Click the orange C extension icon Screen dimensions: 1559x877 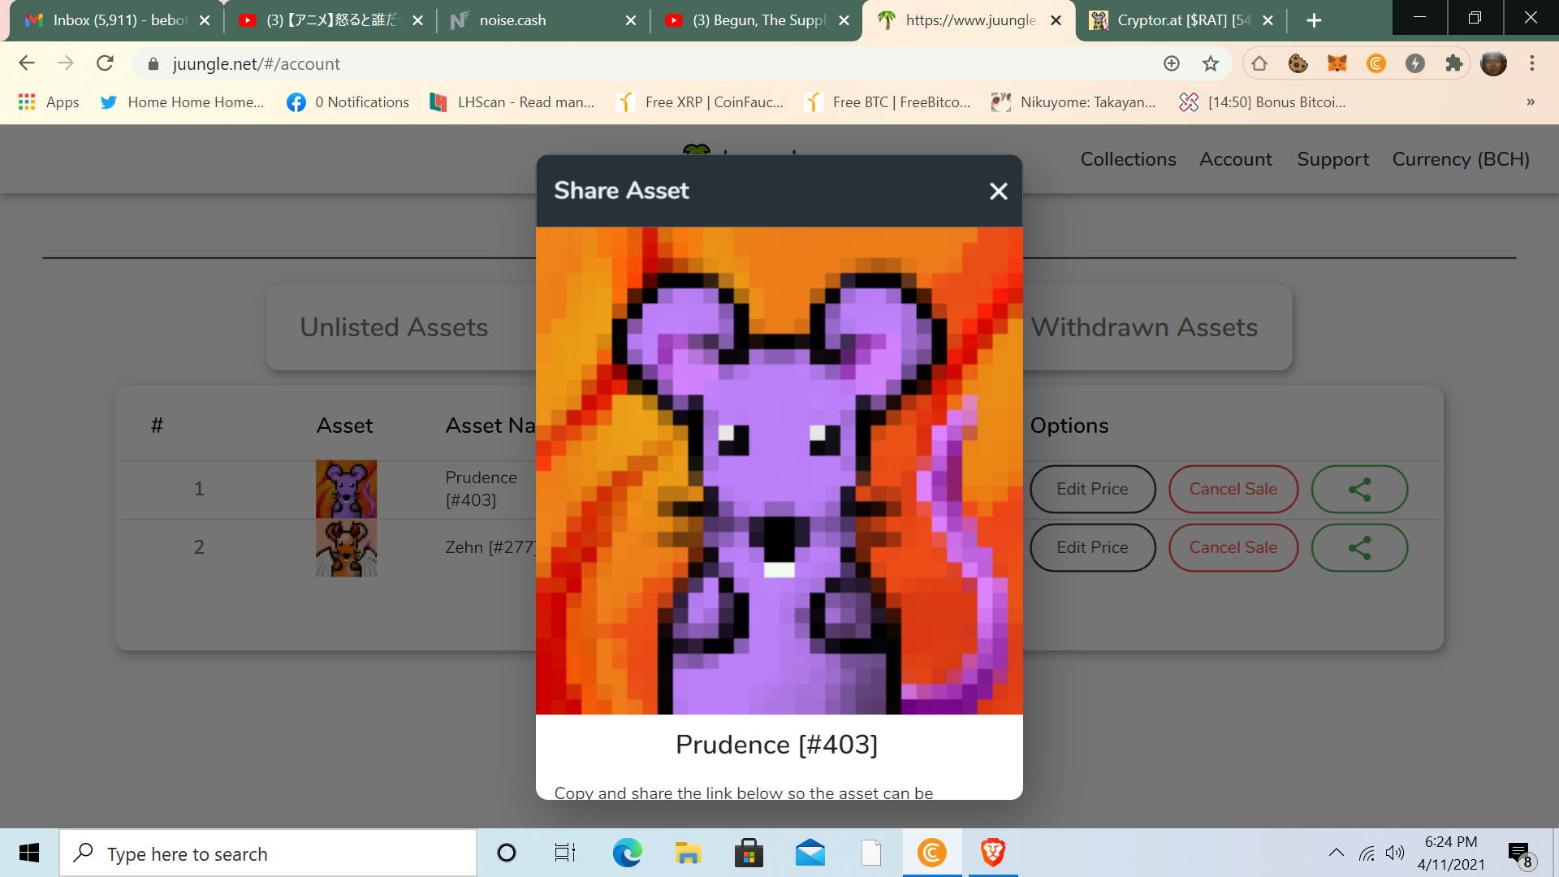[1376, 63]
